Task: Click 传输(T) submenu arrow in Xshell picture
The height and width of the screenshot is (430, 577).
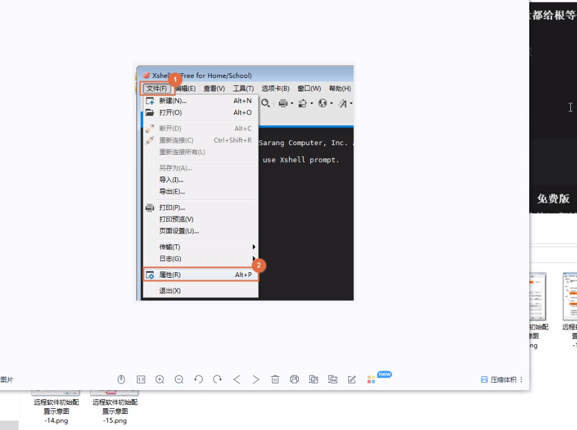Action: pyautogui.click(x=253, y=247)
